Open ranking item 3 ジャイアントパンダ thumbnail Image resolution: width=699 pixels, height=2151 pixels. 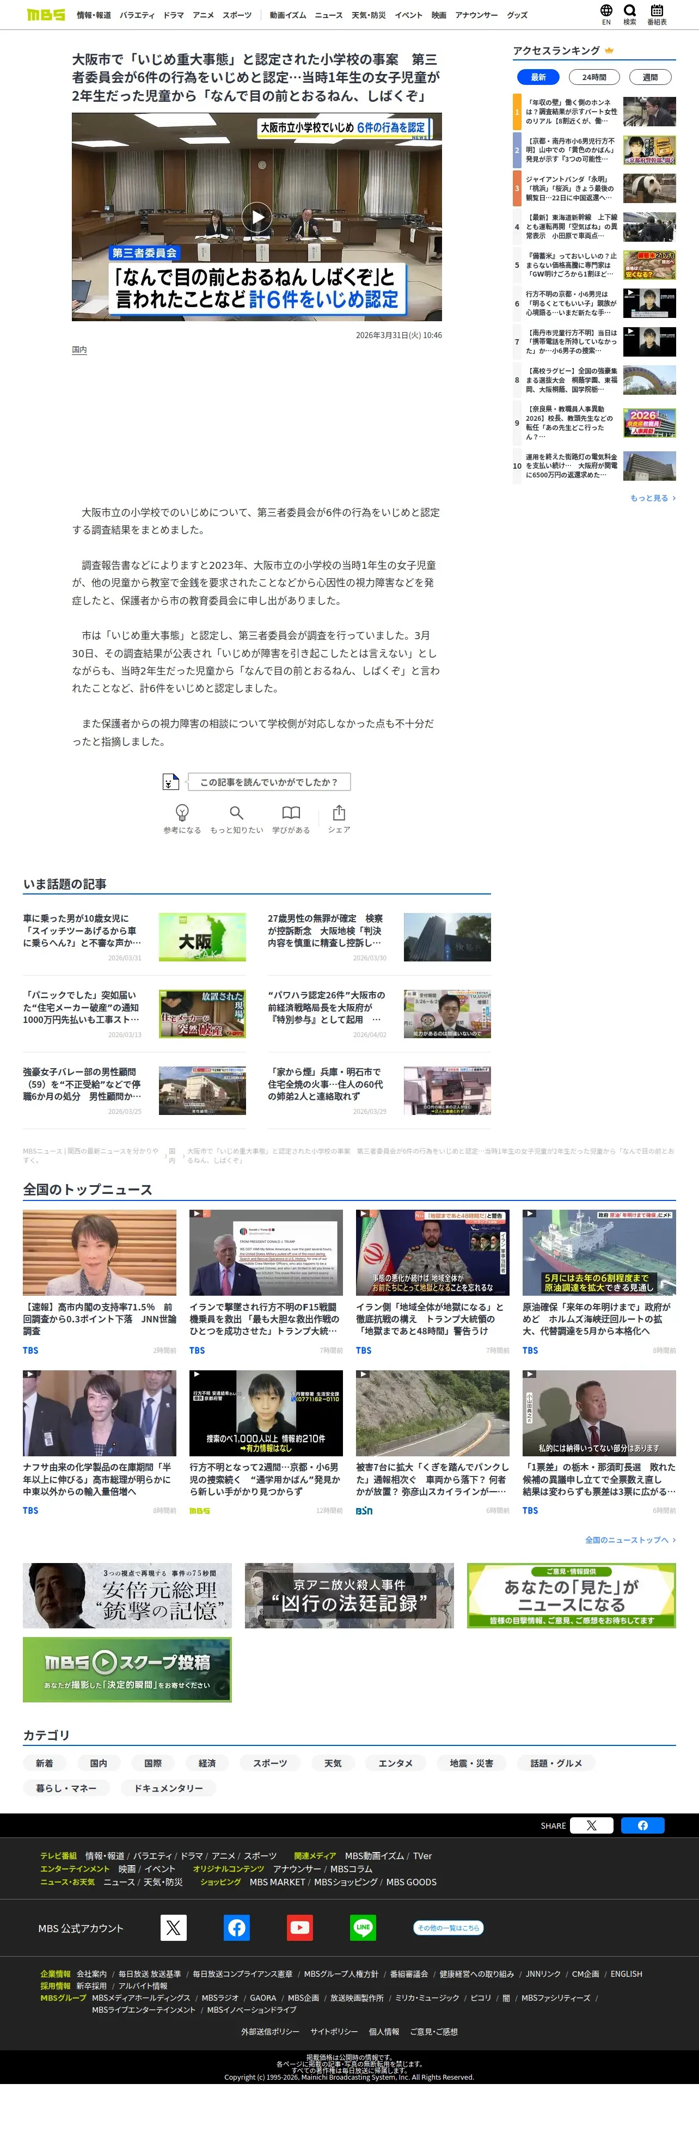[x=649, y=188]
